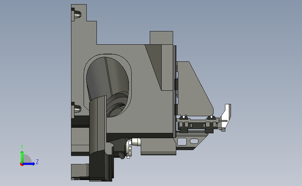
Task: Click the green Y axis of the orientation triad
Action: (22, 157)
